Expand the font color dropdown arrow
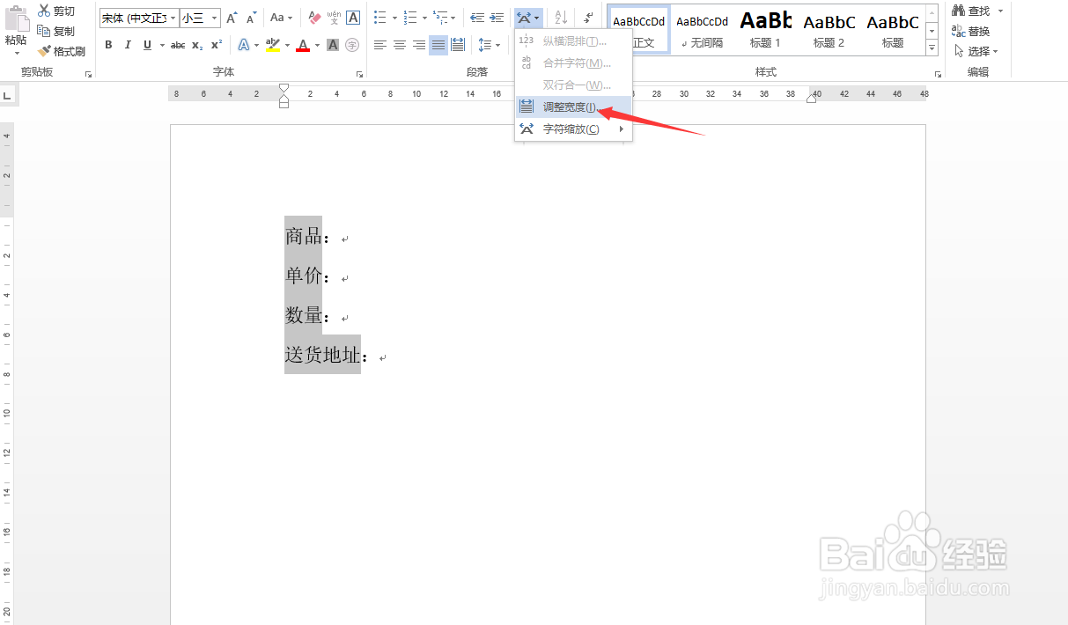The image size is (1068, 625). point(317,45)
